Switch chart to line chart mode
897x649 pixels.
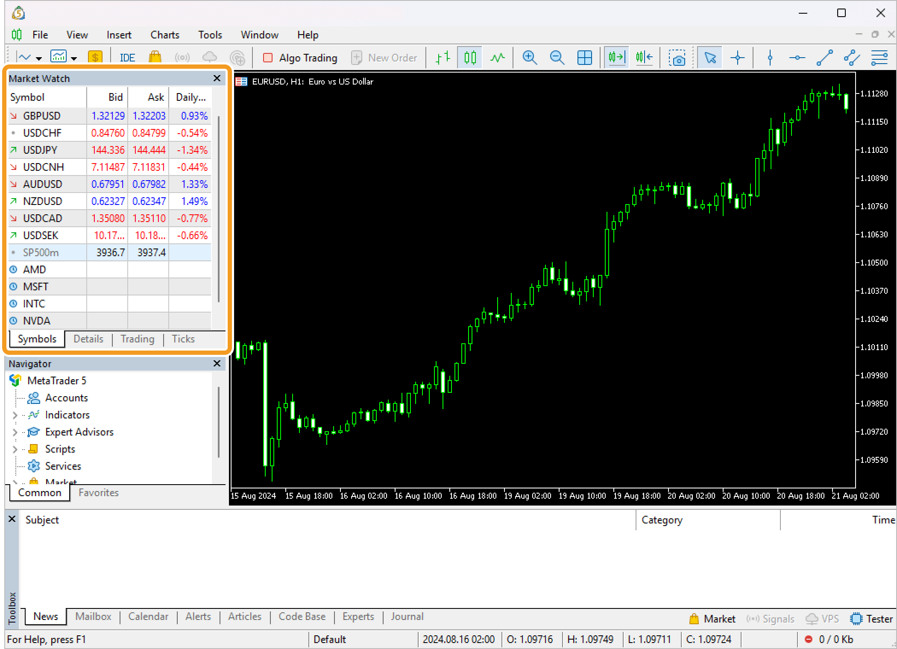[x=497, y=57]
